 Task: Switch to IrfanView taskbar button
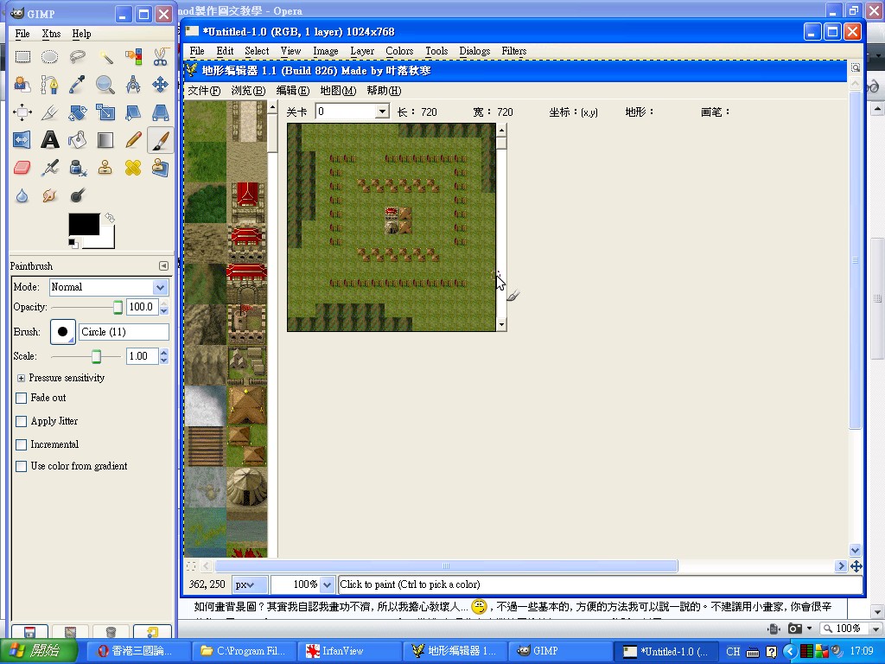click(350, 651)
